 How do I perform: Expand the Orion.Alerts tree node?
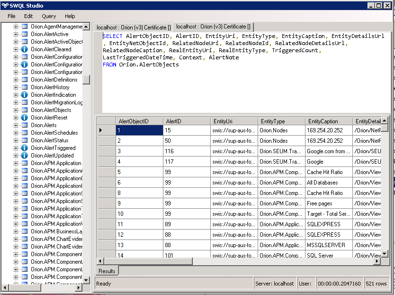point(15,125)
